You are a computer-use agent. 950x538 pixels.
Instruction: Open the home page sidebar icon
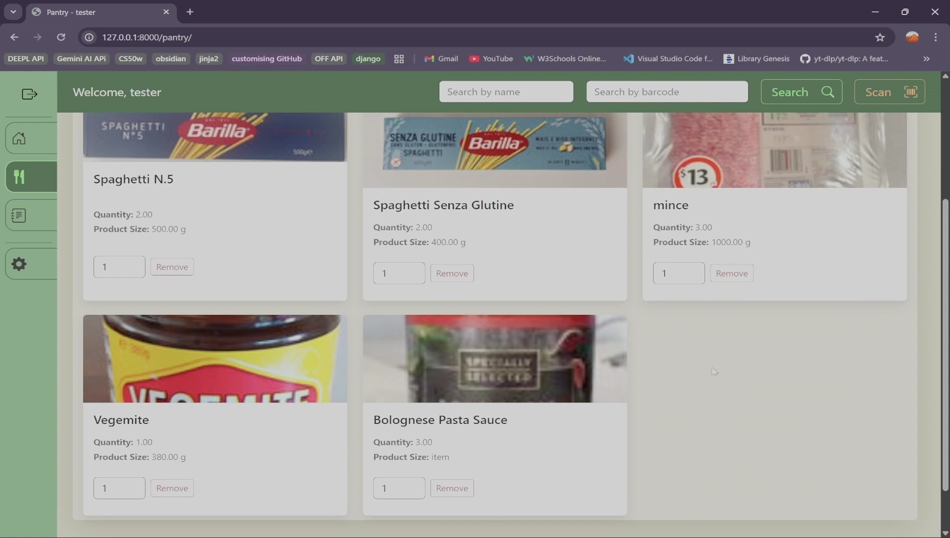coord(19,138)
